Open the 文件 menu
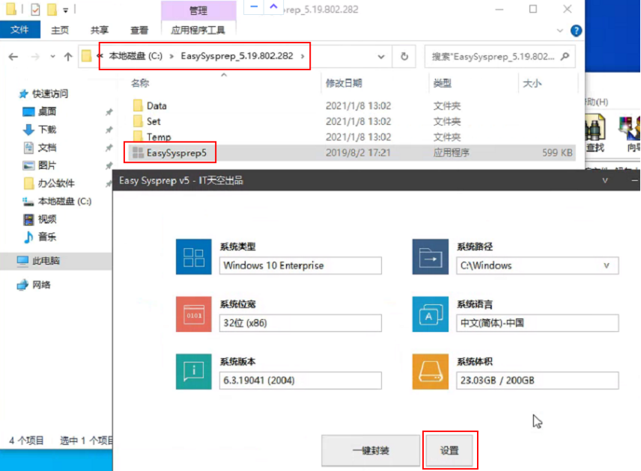 20,30
